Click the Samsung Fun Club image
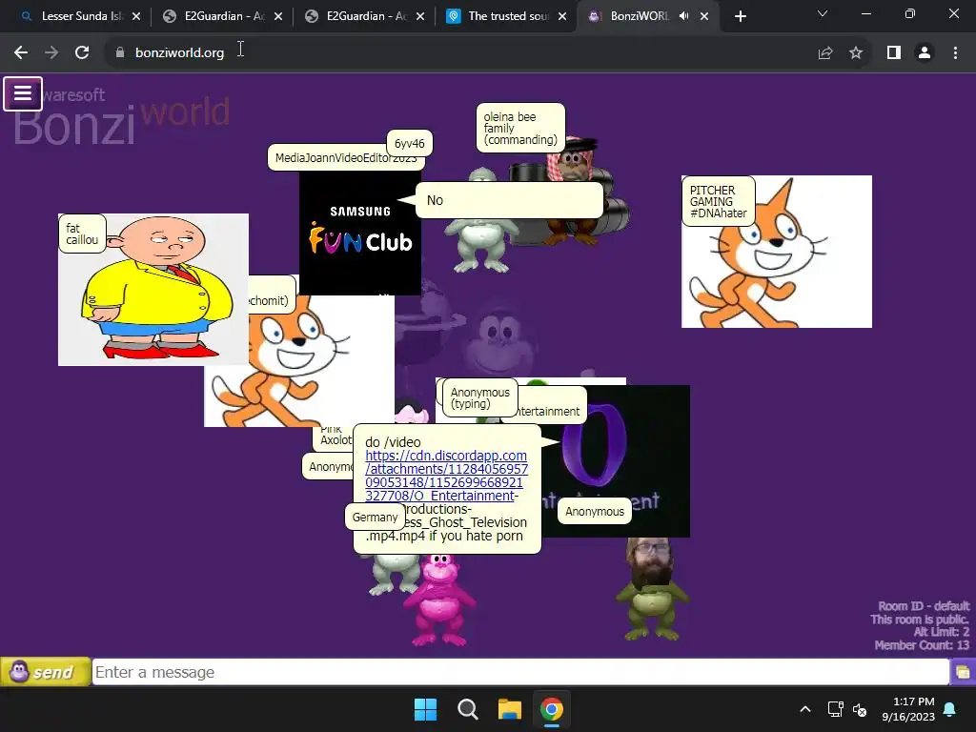 coord(359,233)
